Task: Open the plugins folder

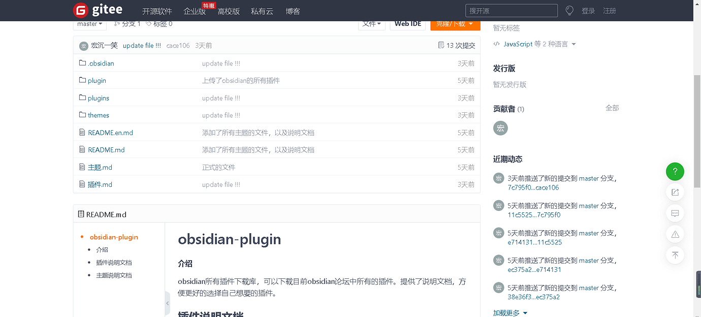Action: click(99, 98)
